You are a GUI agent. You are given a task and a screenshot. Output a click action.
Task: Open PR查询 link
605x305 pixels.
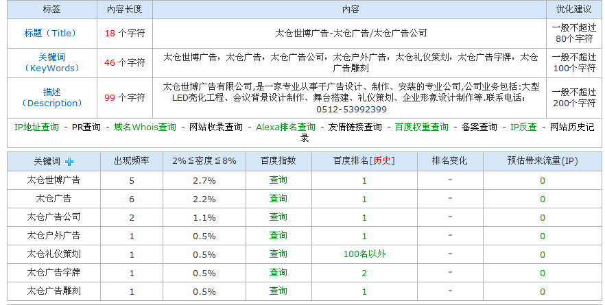86,127
